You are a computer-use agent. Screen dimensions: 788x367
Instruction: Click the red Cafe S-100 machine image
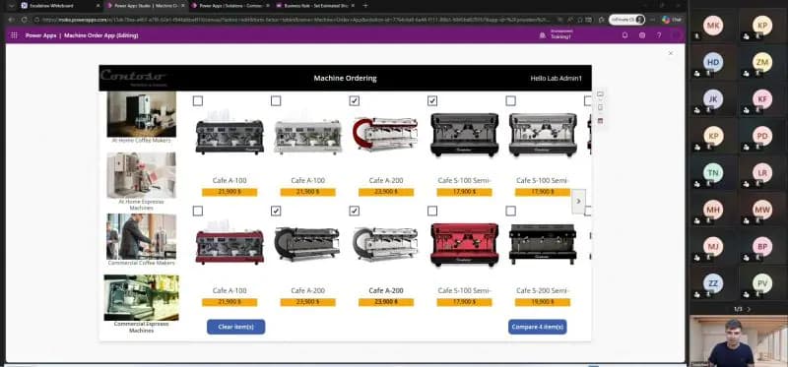tap(464, 244)
